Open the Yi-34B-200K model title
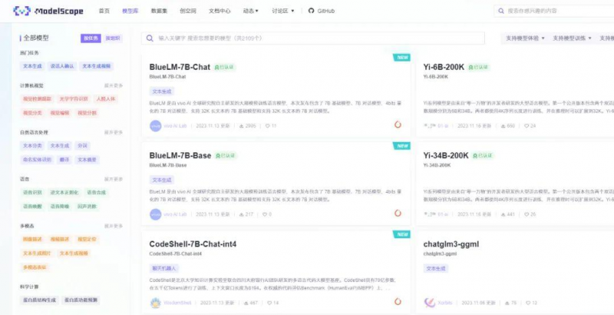The width and height of the screenshot is (614, 315). point(446,155)
